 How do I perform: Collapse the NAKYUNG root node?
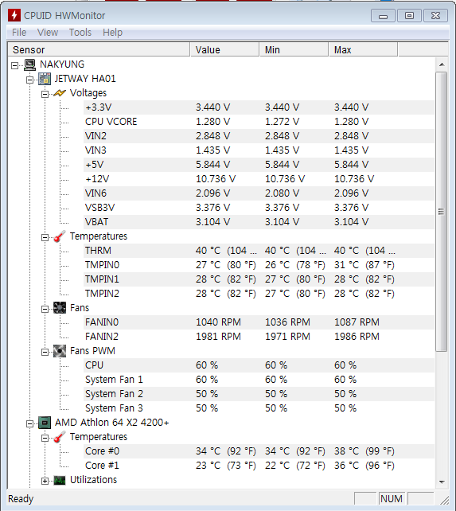tap(14, 65)
